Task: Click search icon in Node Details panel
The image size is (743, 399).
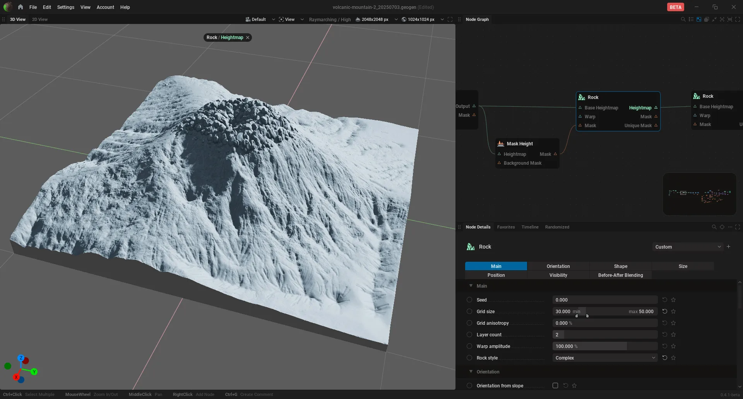Action: tap(714, 227)
